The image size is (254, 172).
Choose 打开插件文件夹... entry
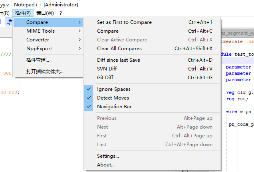coord(48,72)
